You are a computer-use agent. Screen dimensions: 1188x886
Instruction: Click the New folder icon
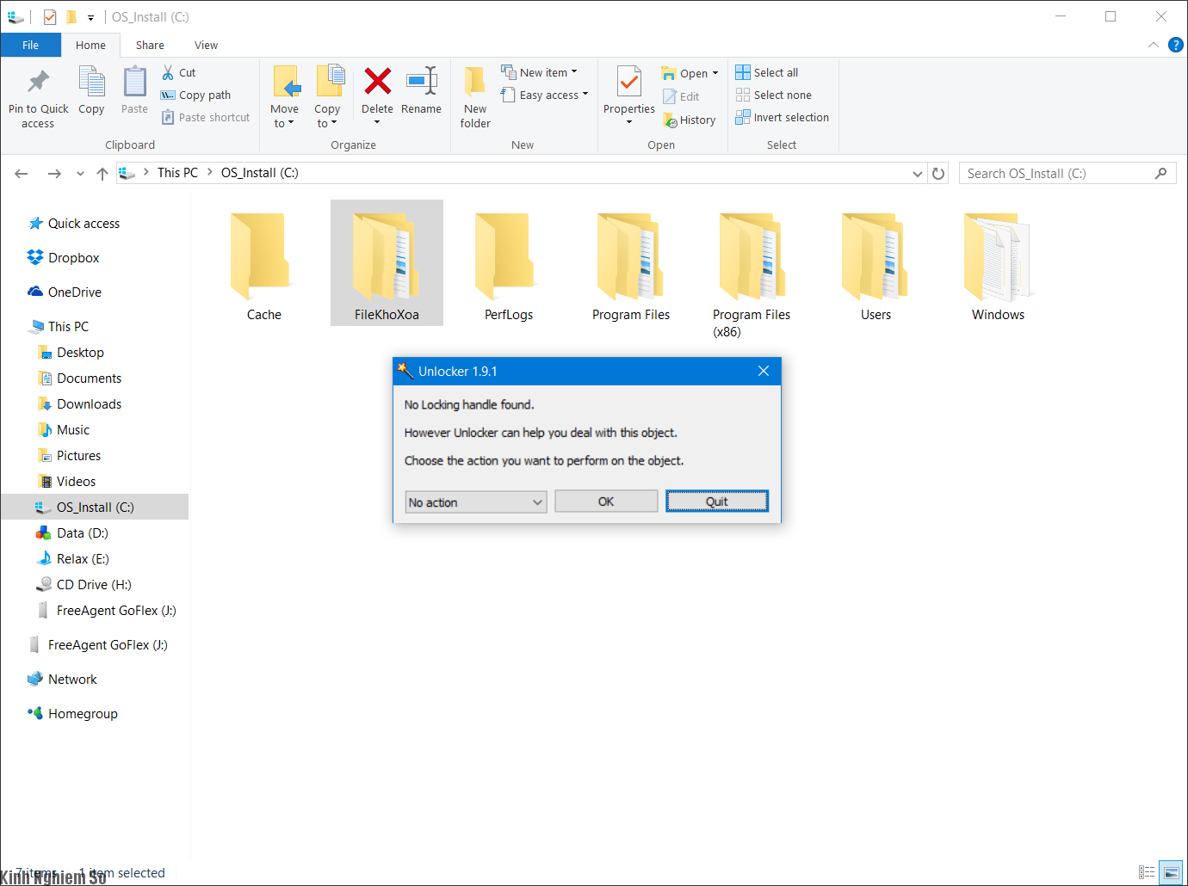point(475,82)
